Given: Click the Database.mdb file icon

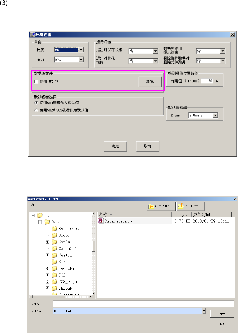Looking at the screenshot, I should 101,221.
